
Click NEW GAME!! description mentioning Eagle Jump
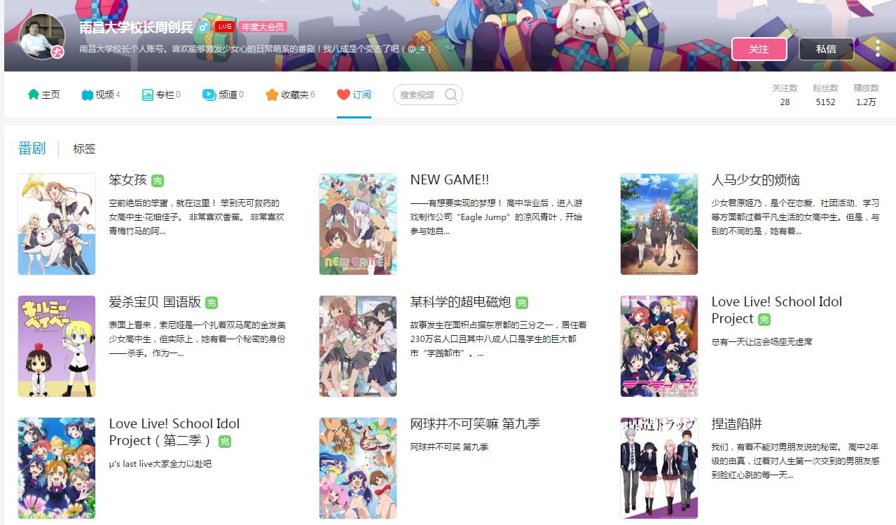tap(497, 217)
